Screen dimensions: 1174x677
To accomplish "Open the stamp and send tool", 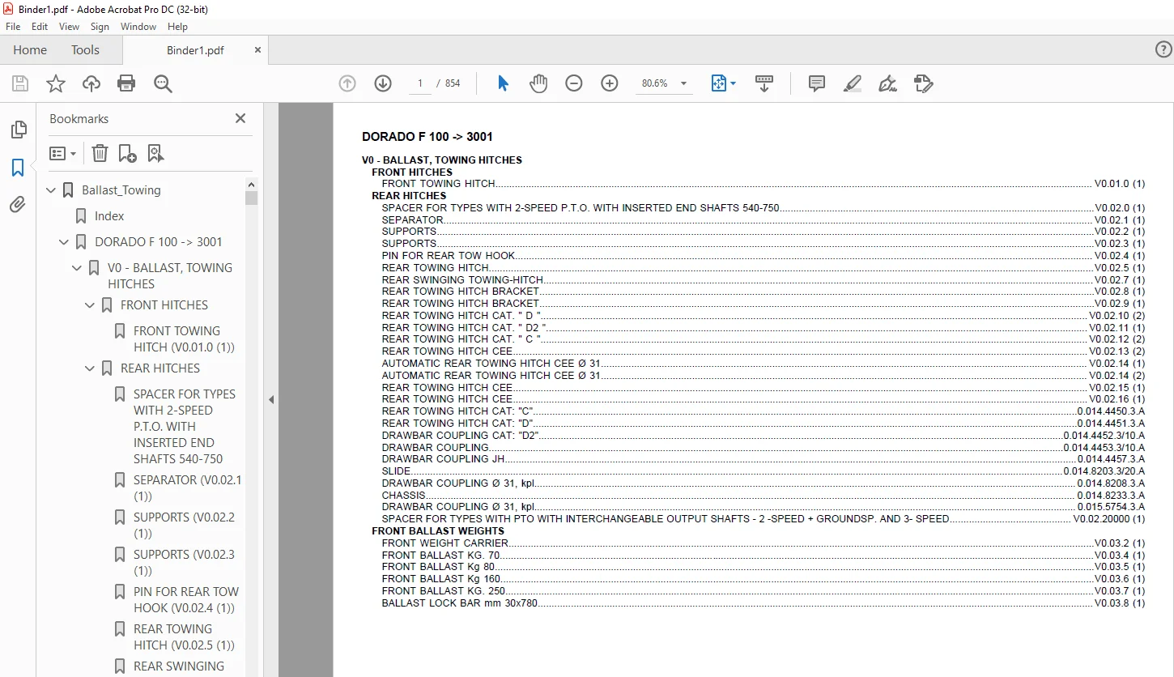I will [923, 83].
